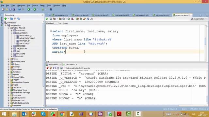Image resolution: width=209 pixels, height=117 pixels.
Task: Select the LOCATIONS table
Action: click(x=21, y=54)
